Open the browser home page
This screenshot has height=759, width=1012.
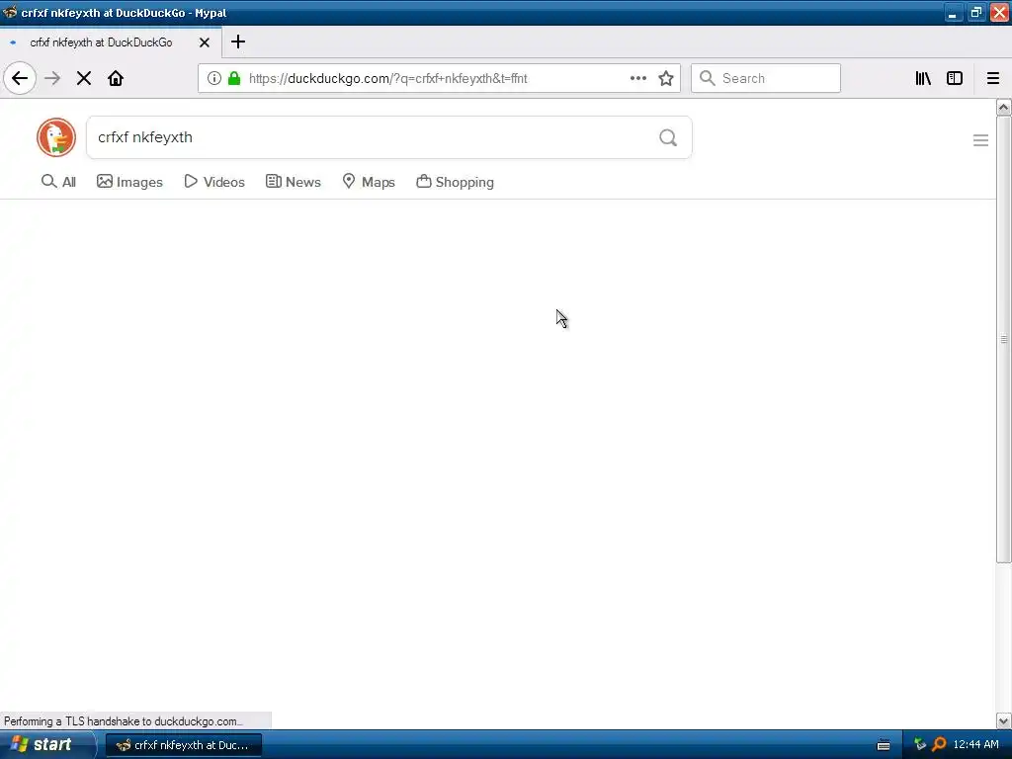point(116,79)
